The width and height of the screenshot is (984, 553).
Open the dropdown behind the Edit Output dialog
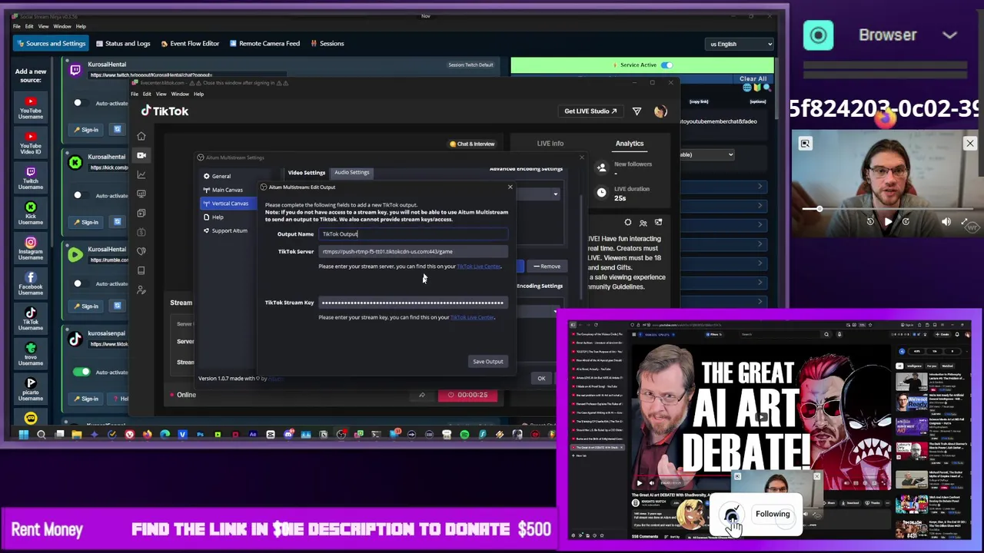[556, 194]
